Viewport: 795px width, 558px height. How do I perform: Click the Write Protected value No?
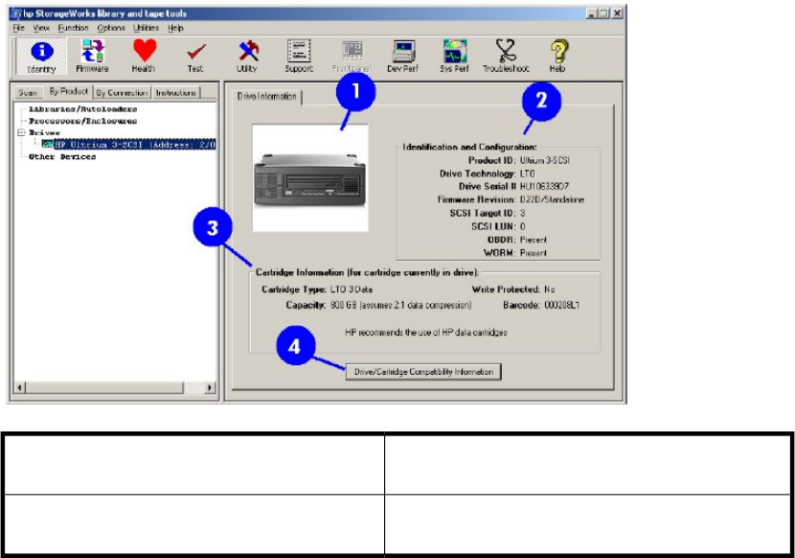(x=550, y=290)
